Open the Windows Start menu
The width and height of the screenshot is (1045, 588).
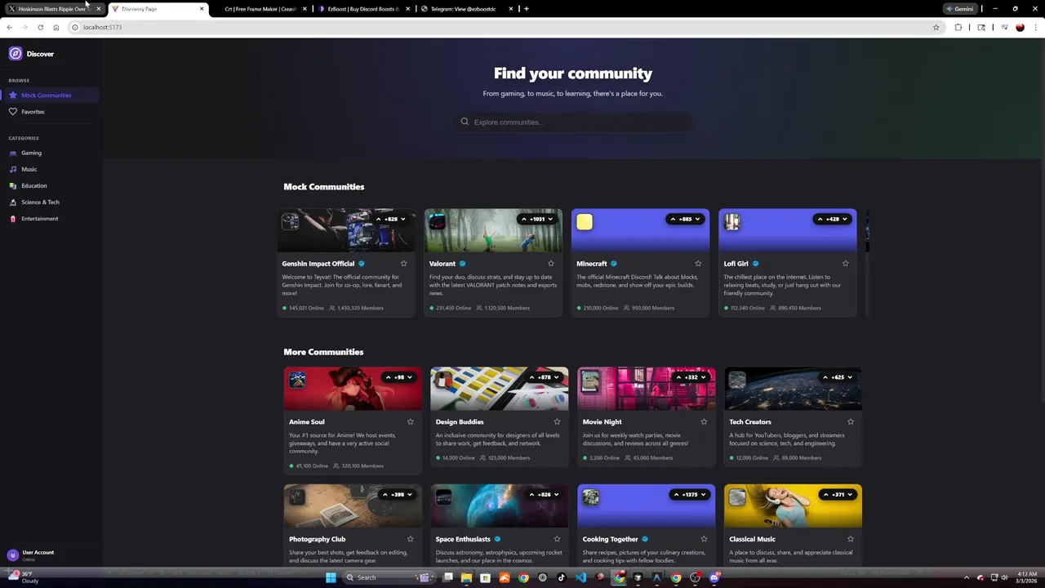point(331,577)
